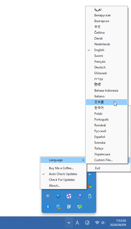Toggle Auto Check Updates option
Viewport: 131px width, 229px height.
tap(63, 174)
